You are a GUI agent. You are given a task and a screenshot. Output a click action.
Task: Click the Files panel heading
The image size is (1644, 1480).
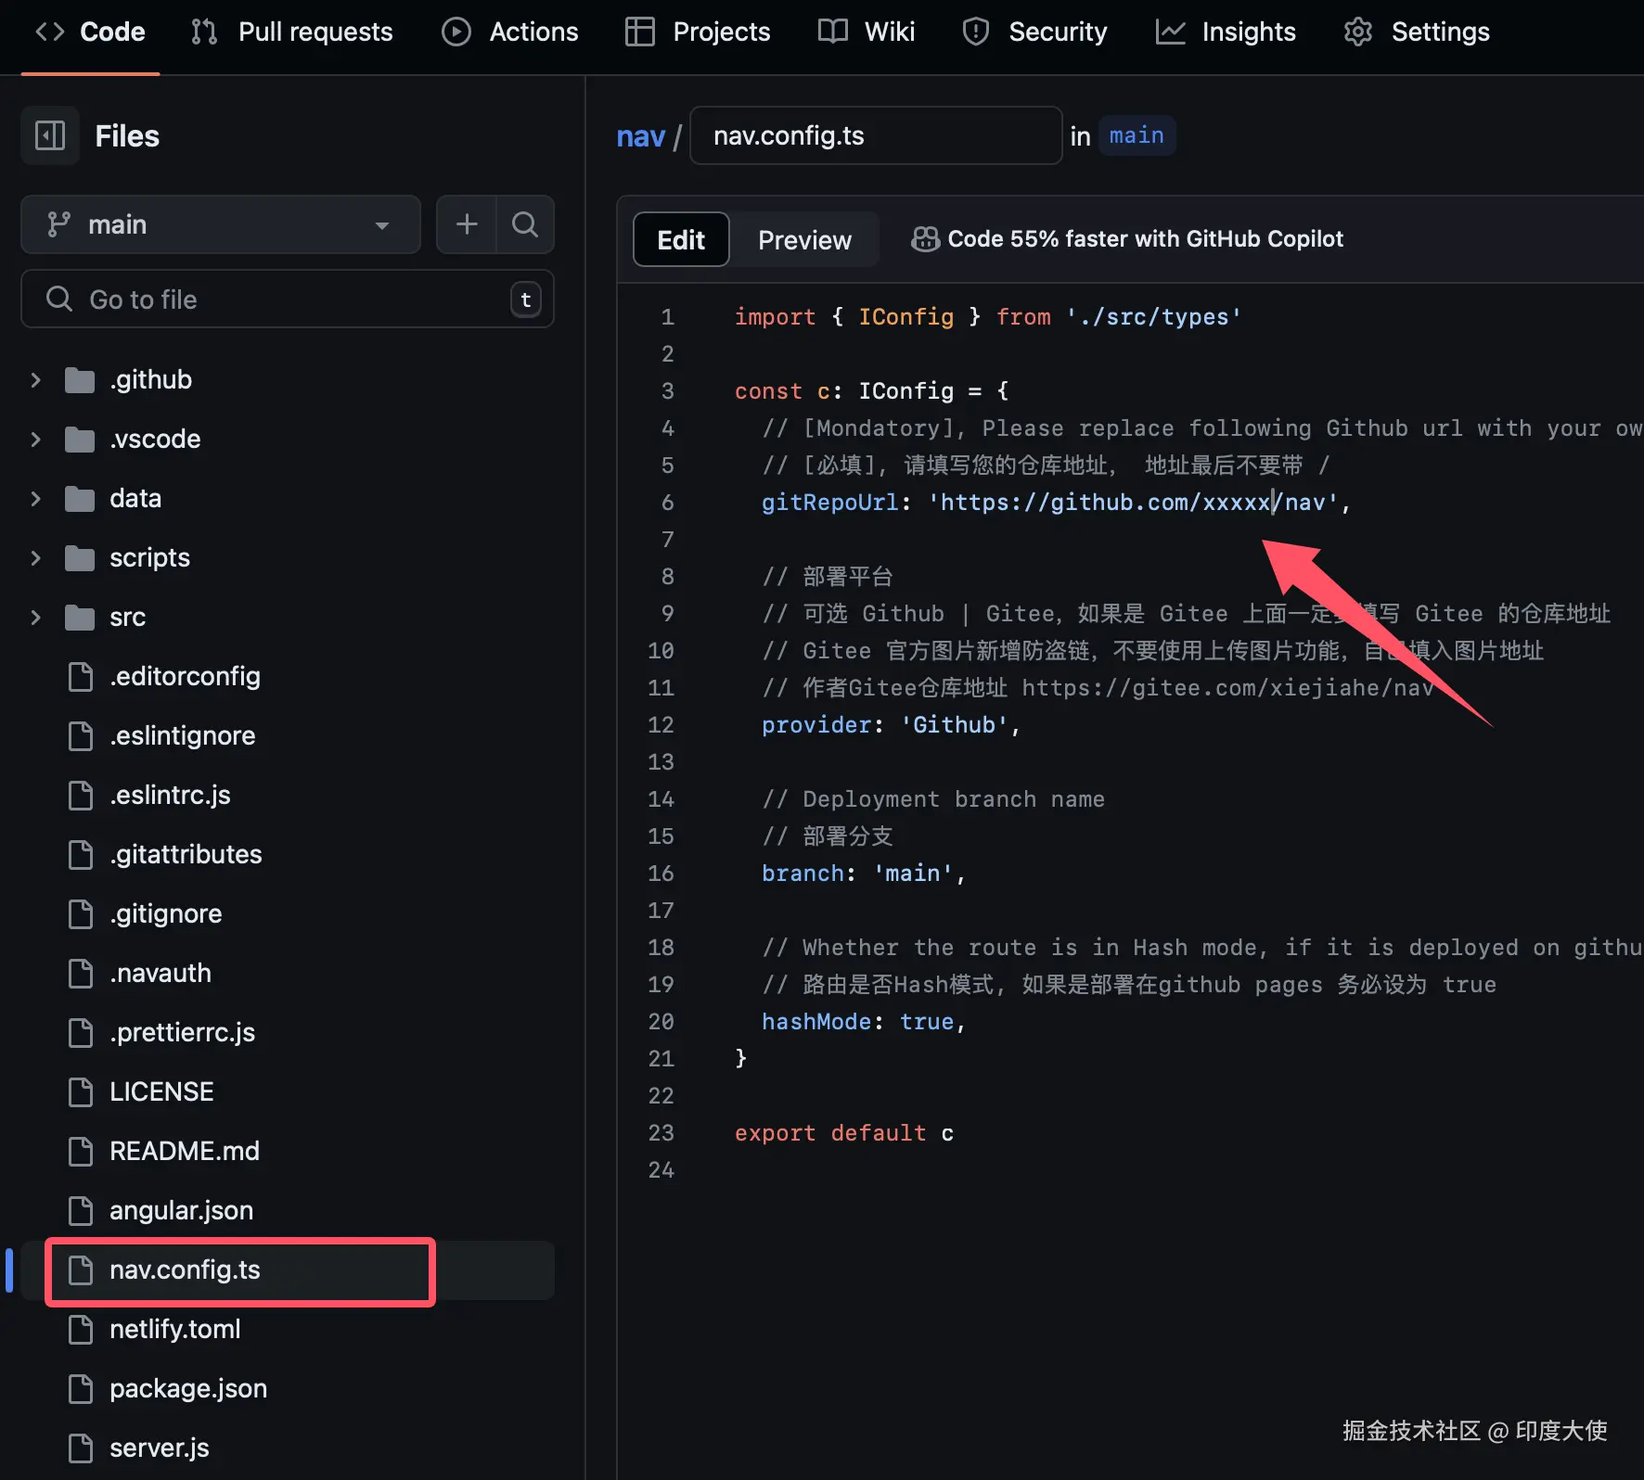[x=127, y=135]
